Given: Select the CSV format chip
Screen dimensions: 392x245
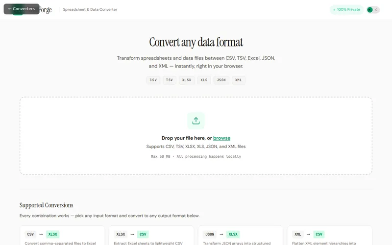Looking at the screenshot, I should (153, 80).
